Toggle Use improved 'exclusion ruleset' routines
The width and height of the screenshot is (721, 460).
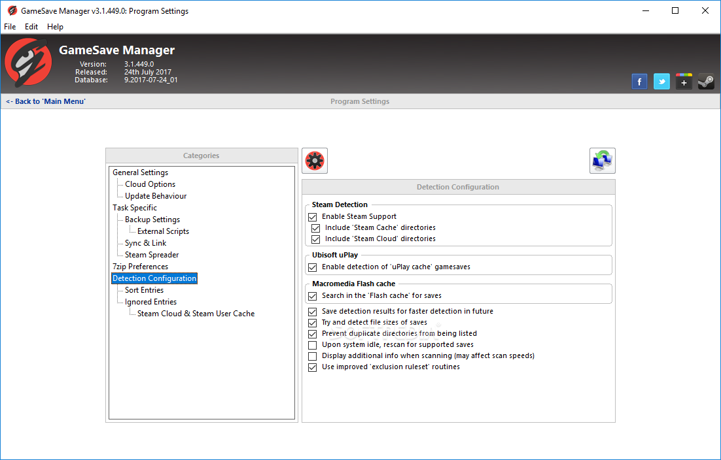(313, 367)
